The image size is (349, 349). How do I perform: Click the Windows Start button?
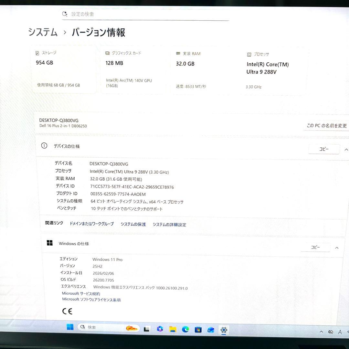tap(70, 327)
